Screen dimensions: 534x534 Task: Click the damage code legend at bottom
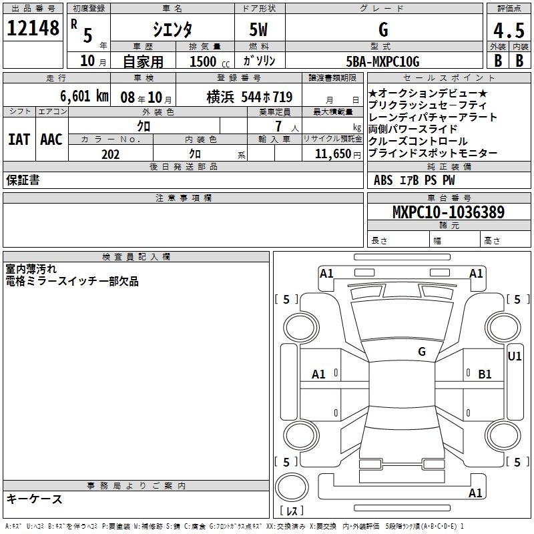coord(234,526)
